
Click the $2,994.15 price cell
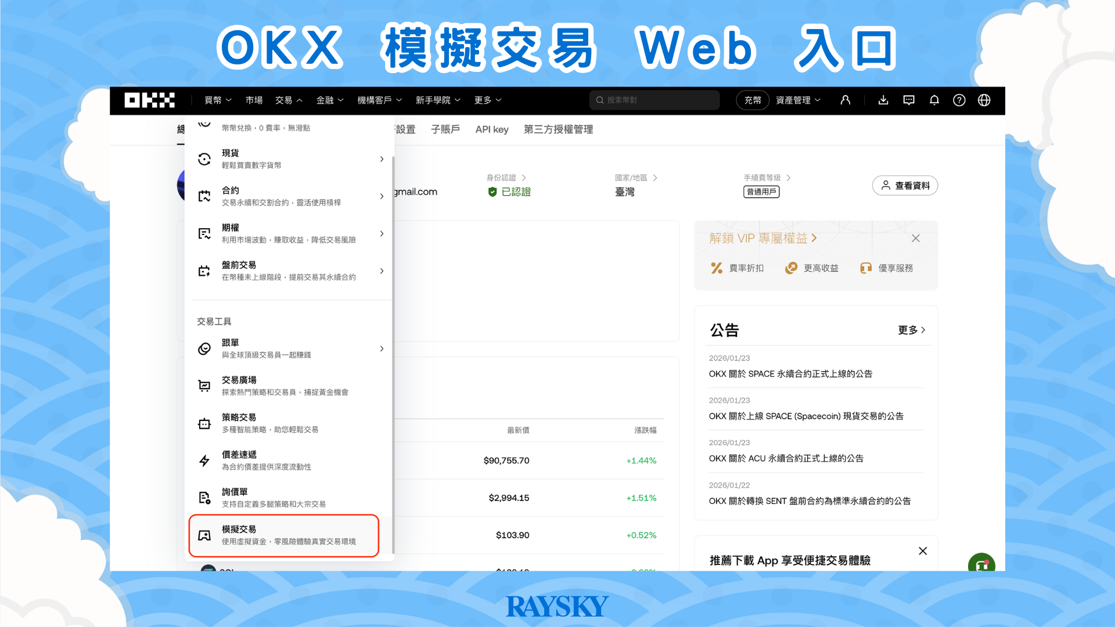click(509, 498)
